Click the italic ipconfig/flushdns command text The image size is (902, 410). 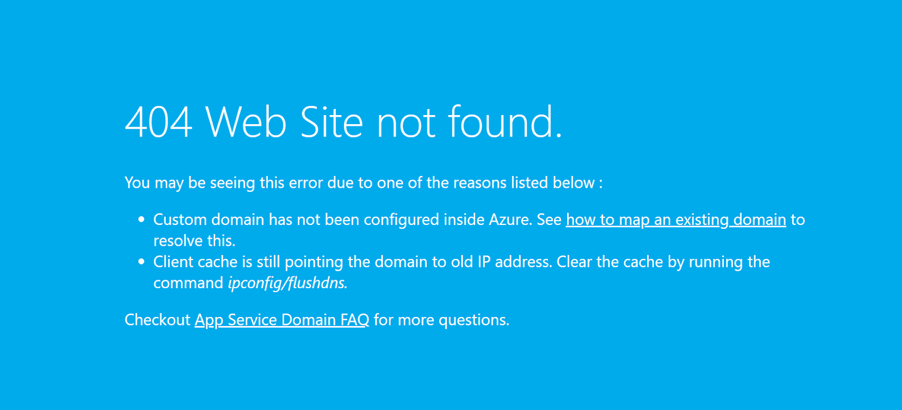pos(288,283)
